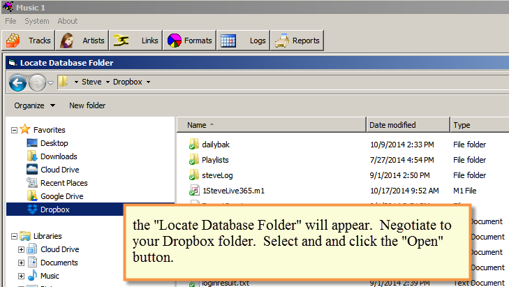Select the 1SteveLive365.m1 file icon
509x287 pixels.
coord(194,191)
